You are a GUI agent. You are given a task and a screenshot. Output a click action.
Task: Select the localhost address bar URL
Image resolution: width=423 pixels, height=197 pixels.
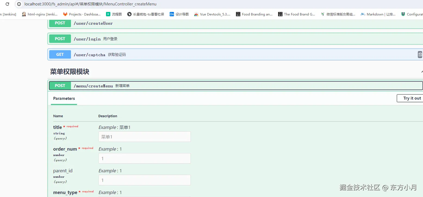pyautogui.click(x=90, y=4)
